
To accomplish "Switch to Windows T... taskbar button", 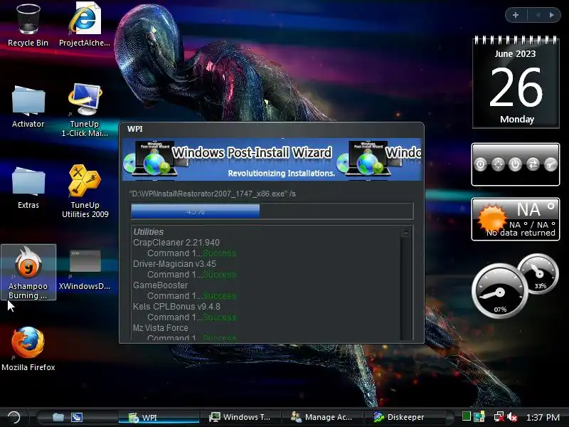I will tap(240, 417).
